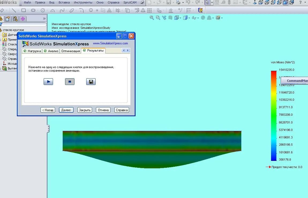Open the Вставка menu

[x=64, y=2]
